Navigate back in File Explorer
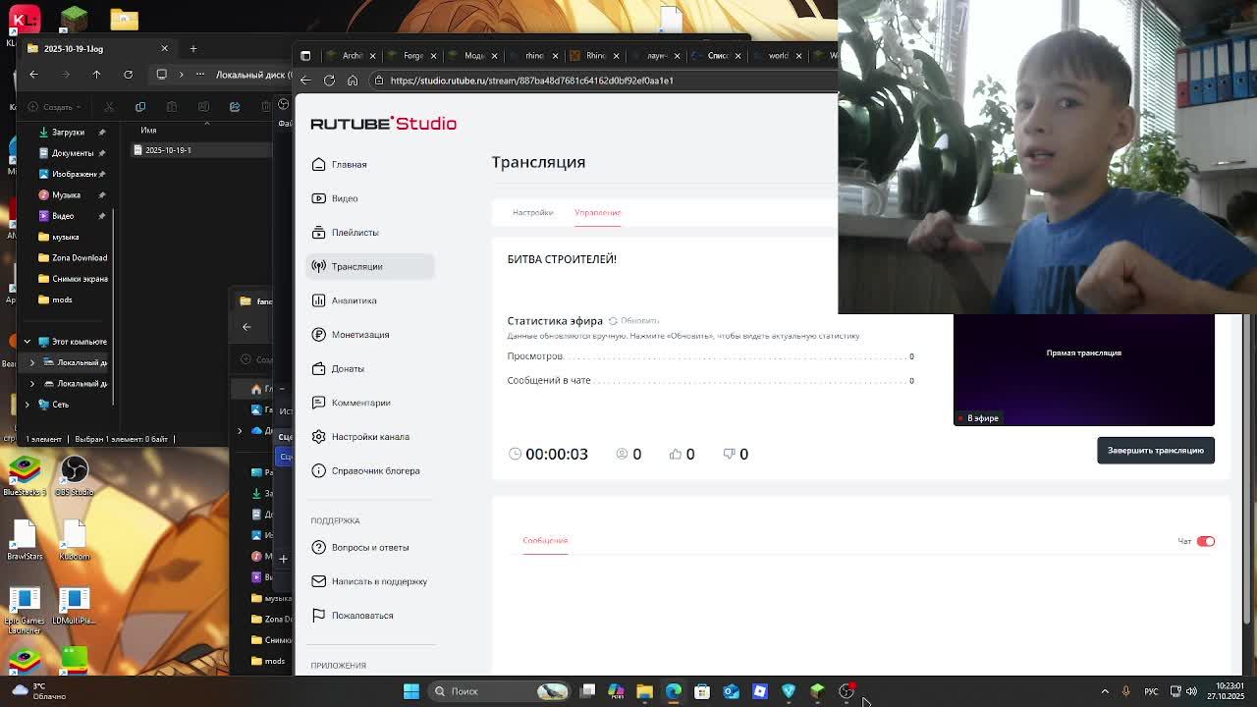1257x707 pixels. (x=33, y=75)
